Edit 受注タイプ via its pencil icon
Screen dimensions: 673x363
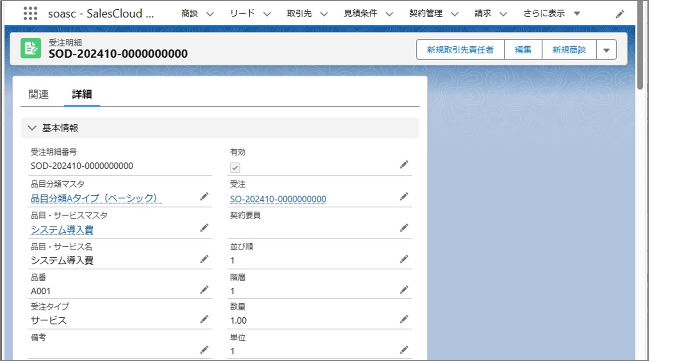(x=204, y=319)
